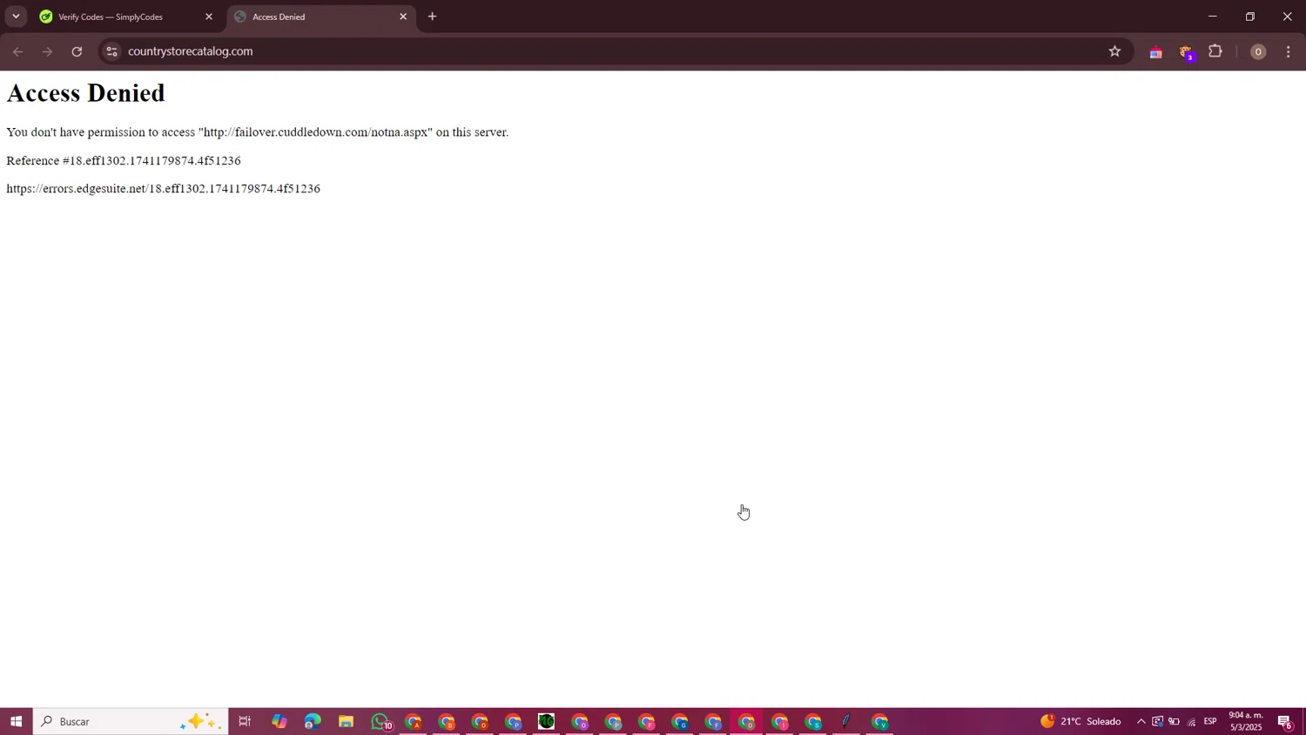This screenshot has height=735, width=1306.
Task: Open the notification center icon
Action: pos(1285,721)
